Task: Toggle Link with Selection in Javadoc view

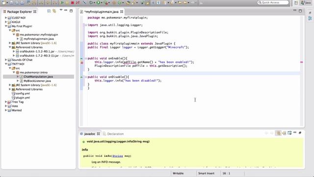Action: (278, 133)
